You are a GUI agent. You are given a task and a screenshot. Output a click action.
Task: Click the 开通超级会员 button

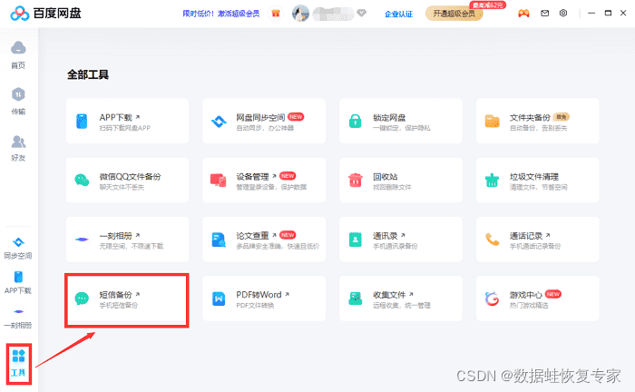[454, 14]
